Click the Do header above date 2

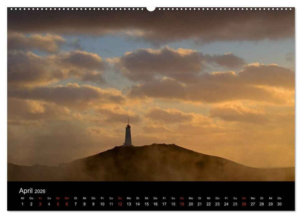(31, 198)
